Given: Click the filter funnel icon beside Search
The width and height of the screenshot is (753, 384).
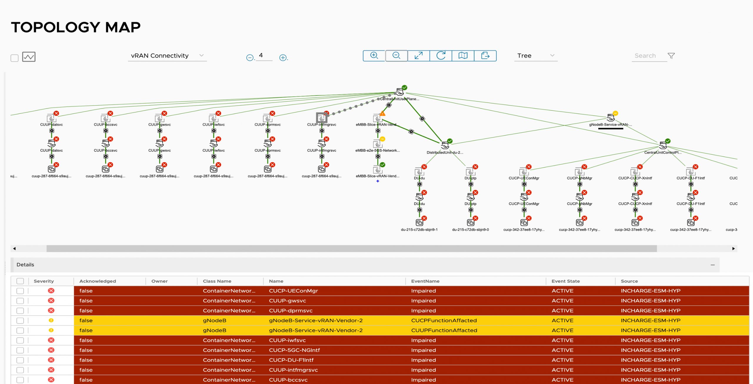Looking at the screenshot, I should point(671,56).
